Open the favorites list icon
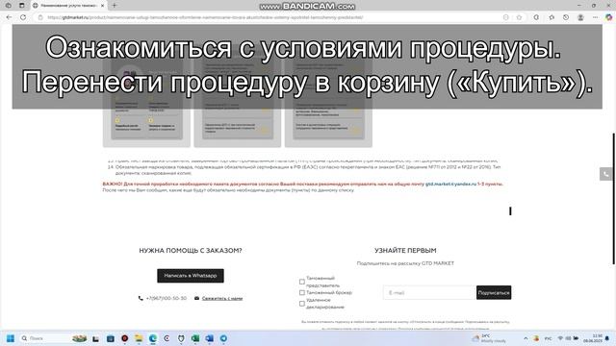The width and height of the screenshot is (616, 346). 552,17
